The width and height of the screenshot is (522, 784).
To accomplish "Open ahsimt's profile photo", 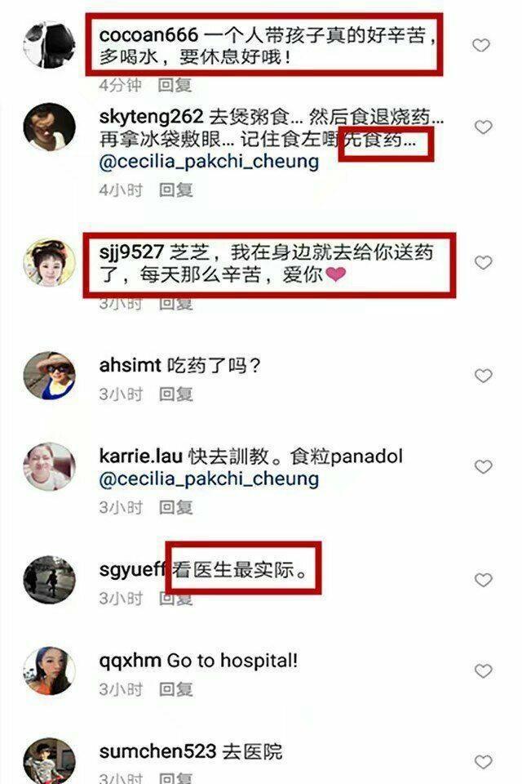I will tap(49, 376).
